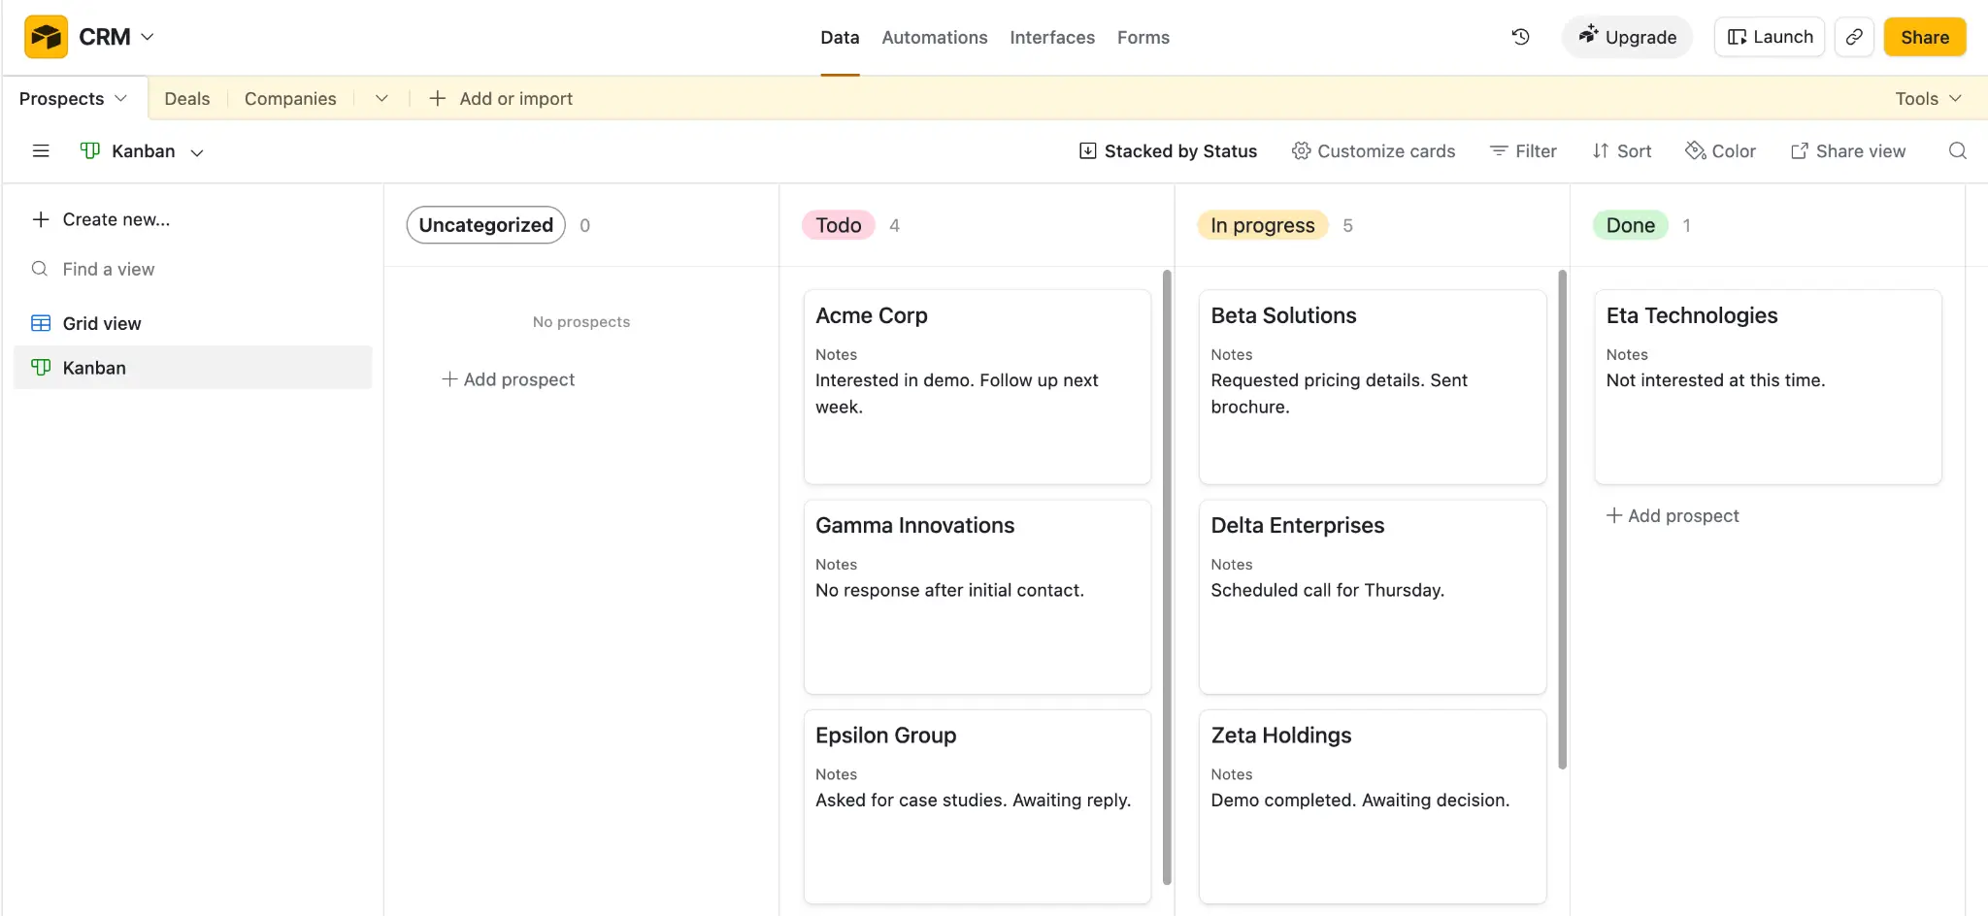Open the Color options
Viewport: 1988px width, 916px height.
(x=1720, y=150)
